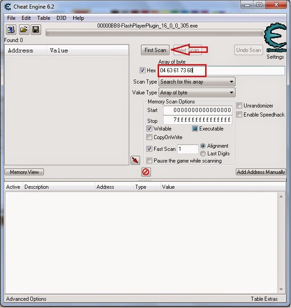Click the Found: 0 label
Screen dimensions: 291x308
pos(14,40)
